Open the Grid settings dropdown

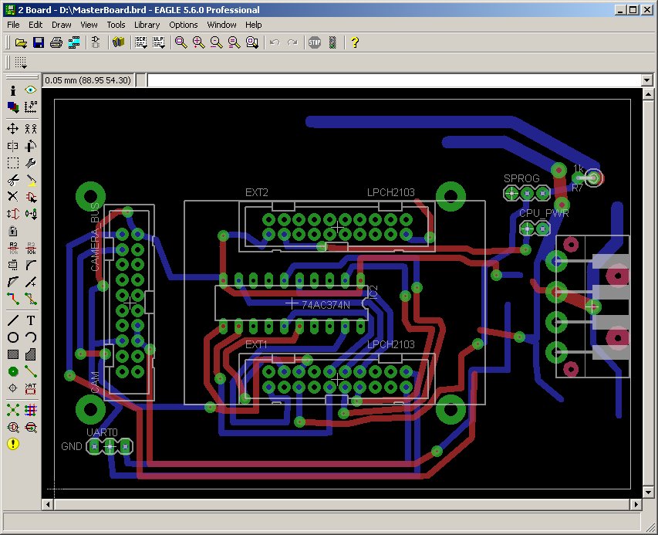pos(20,63)
